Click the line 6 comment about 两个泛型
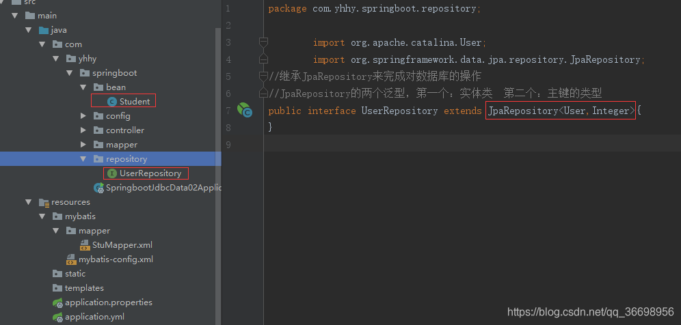The image size is (681, 325). click(x=435, y=94)
